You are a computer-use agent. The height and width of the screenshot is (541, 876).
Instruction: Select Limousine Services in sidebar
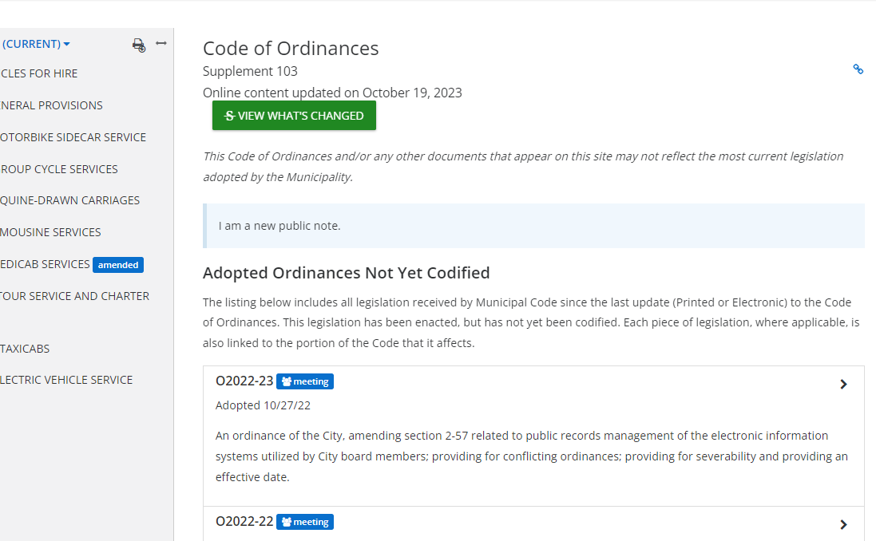[x=50, y=232]
